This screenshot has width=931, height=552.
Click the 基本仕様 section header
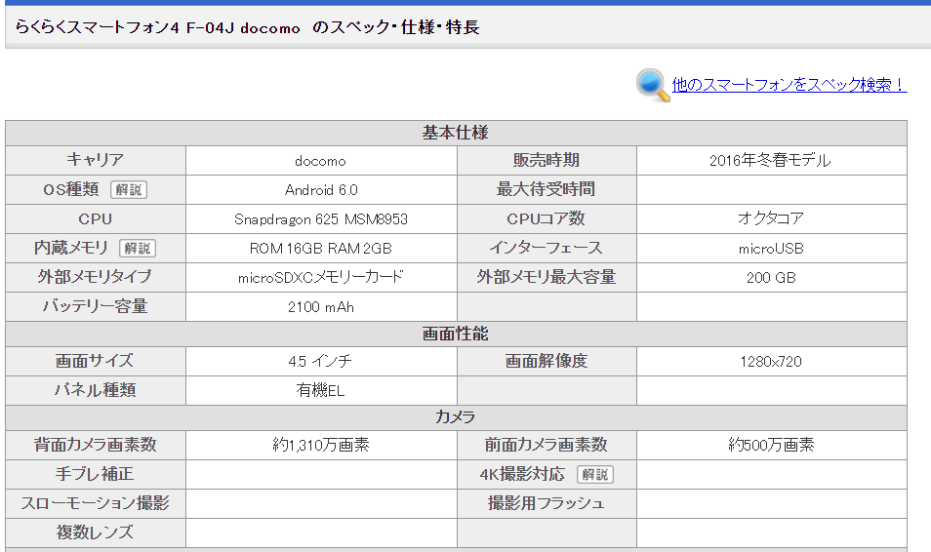tap(456, 133)
